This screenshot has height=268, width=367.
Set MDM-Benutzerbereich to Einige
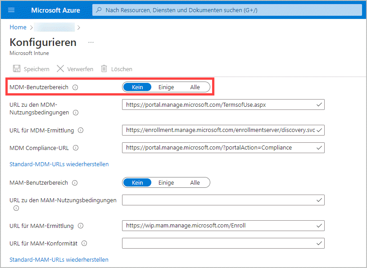point(166,87)
